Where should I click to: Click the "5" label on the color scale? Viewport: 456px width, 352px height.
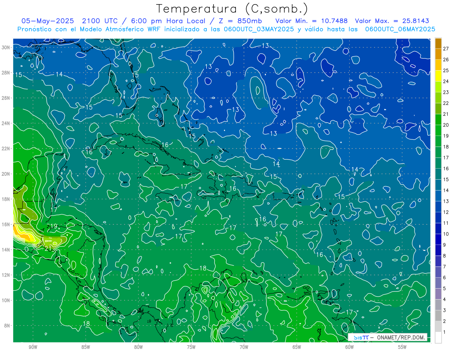point(445,289)
